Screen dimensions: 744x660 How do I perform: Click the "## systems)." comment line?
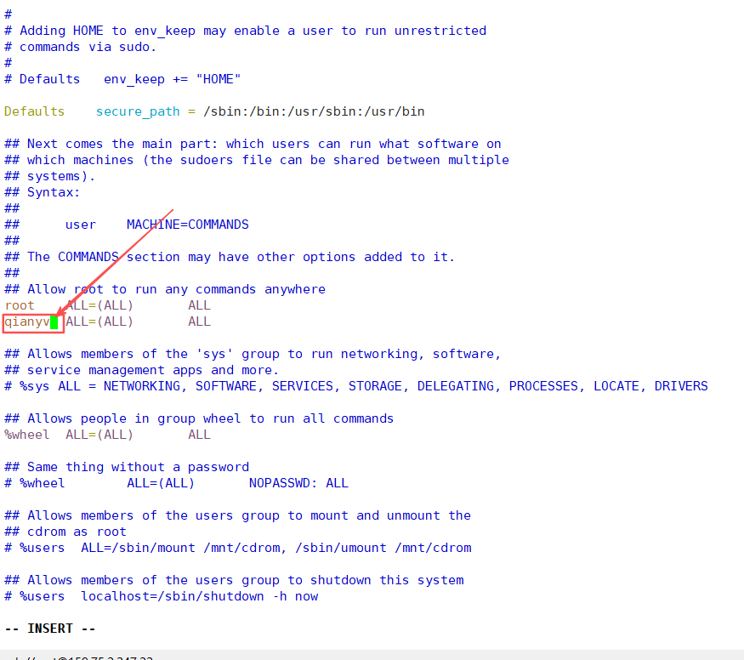click(50, 176)
